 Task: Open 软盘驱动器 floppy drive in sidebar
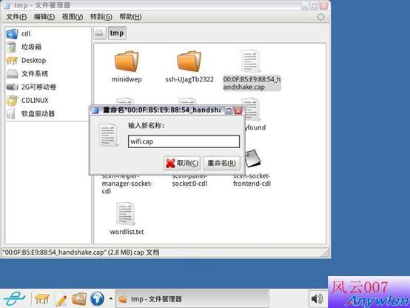coord(30,114)
